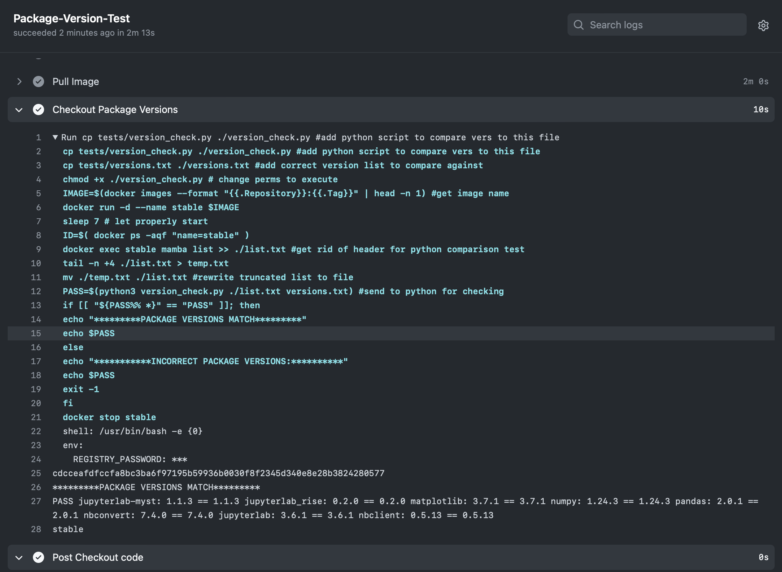Click Checkout Package Versions check icon
Image resolution: width=782 pixels, height=572 pixels.
[38, 110]
